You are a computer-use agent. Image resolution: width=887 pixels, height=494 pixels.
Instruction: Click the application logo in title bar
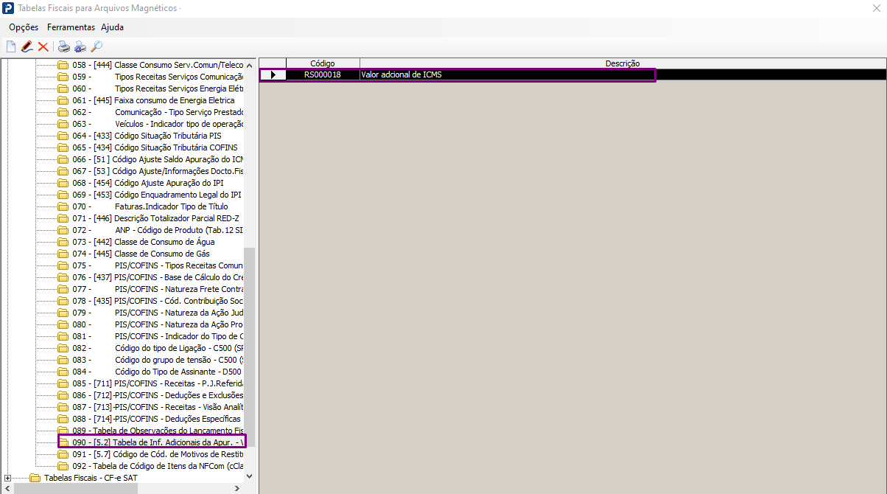tap(9, 8)
